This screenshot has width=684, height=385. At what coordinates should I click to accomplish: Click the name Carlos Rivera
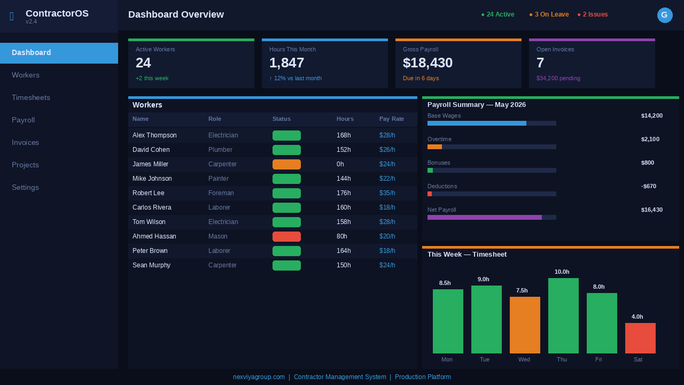[152, 207]
